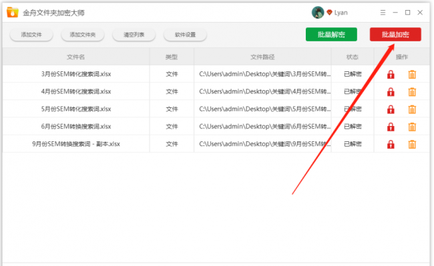Click the 类型 column header
This screenshot has width=434, height=266.
pos(172,57)
